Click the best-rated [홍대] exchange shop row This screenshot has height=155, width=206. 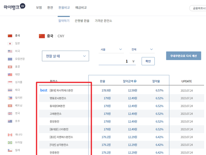click(x=121, y=91)
